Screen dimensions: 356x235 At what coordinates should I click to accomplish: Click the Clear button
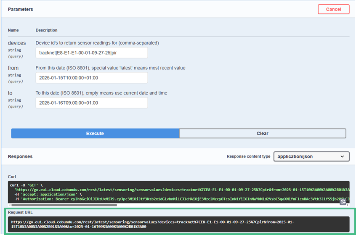click(263, 133)
